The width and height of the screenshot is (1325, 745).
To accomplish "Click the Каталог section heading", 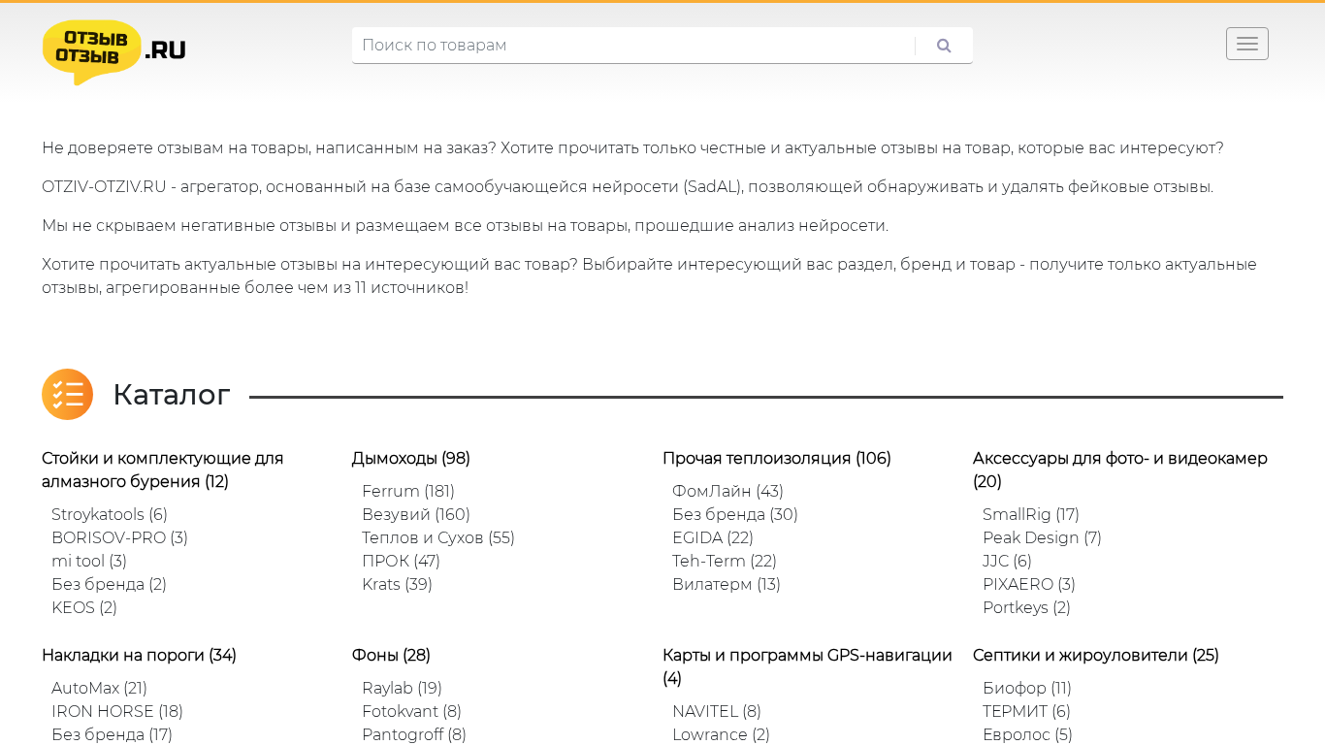I will (x=172, y=395).
